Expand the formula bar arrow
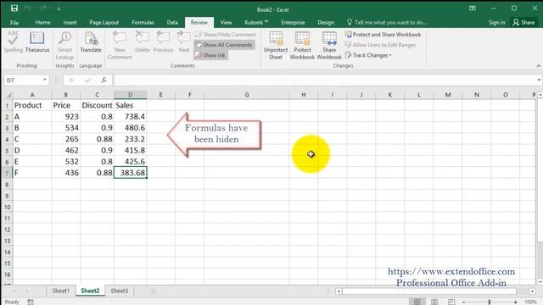The height and width of the screenshot is (305, 543). coord(539,80)
